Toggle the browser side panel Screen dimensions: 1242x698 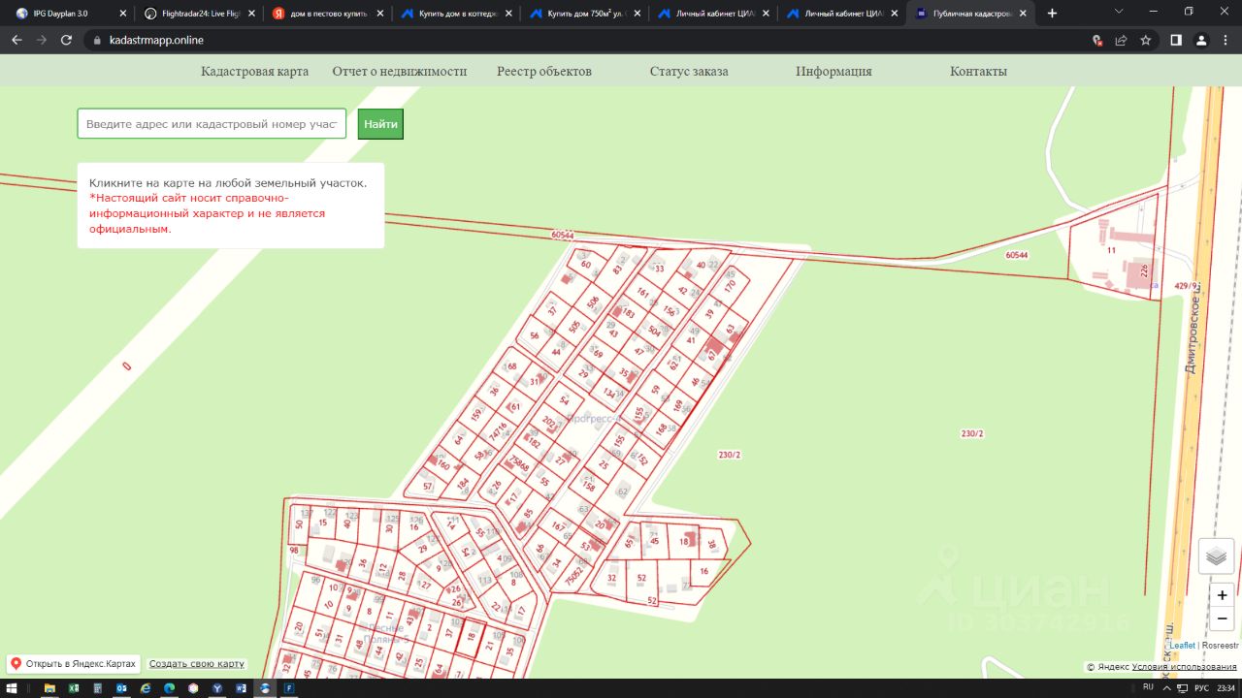tap(1175, 41)
